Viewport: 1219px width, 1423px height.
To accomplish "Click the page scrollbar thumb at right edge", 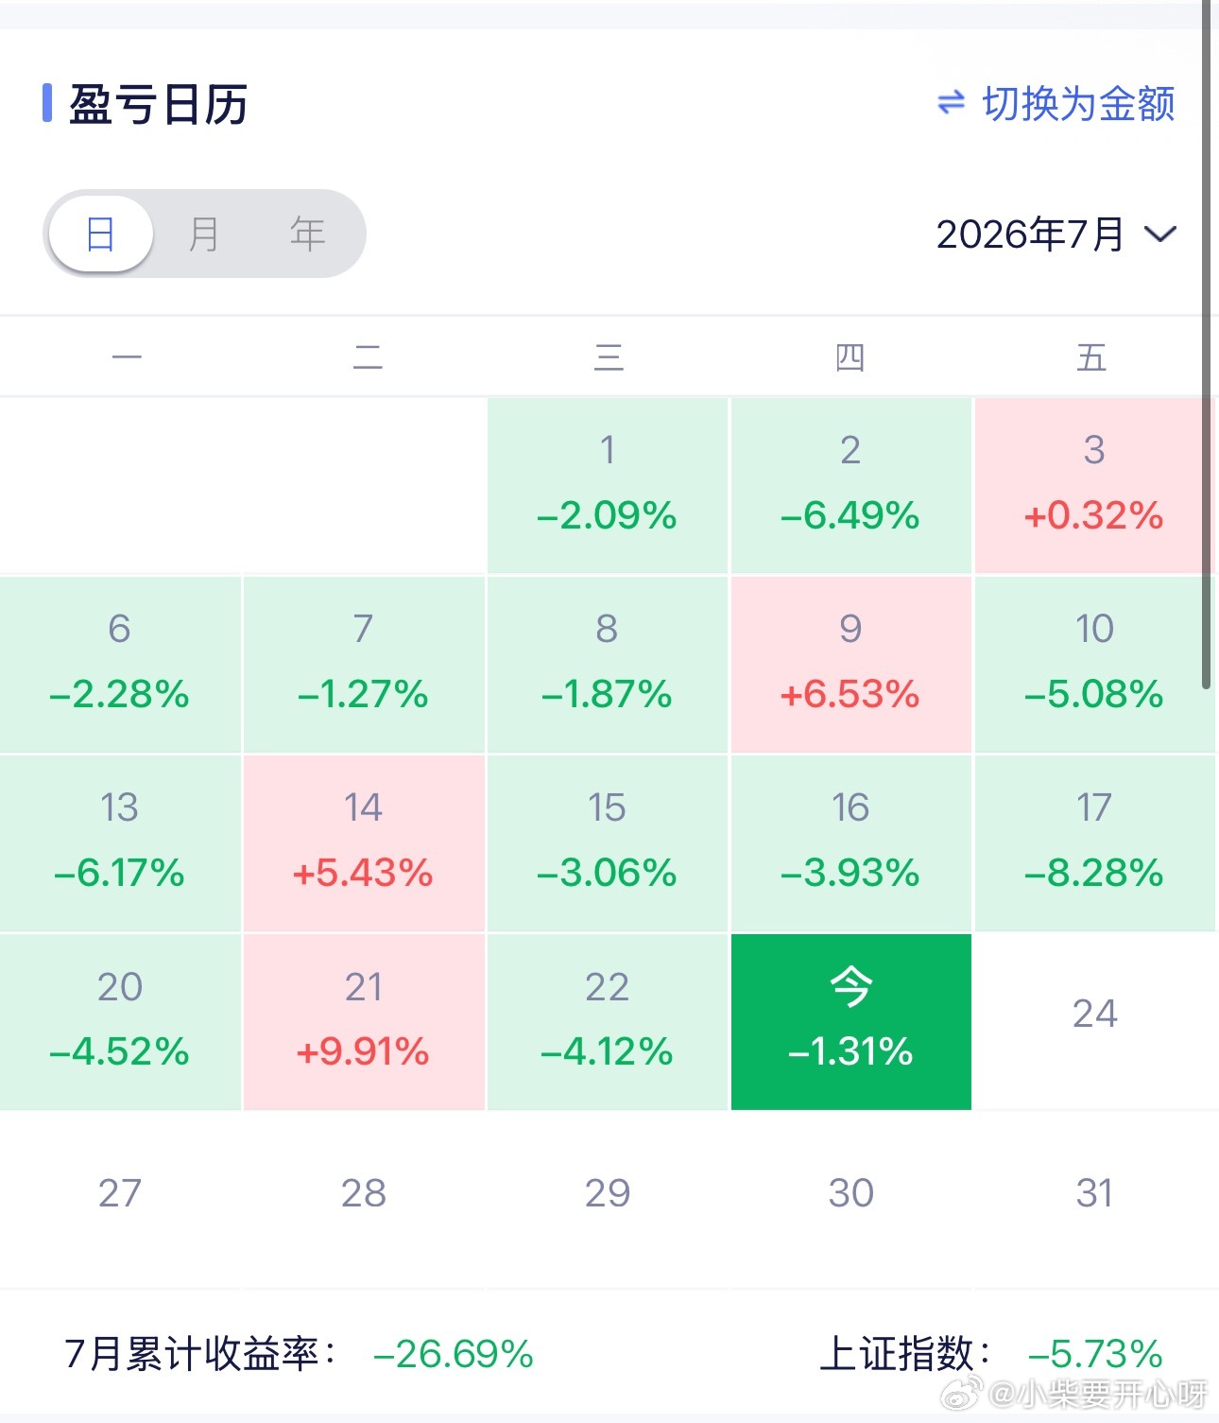I will (x=1207, y=345).
